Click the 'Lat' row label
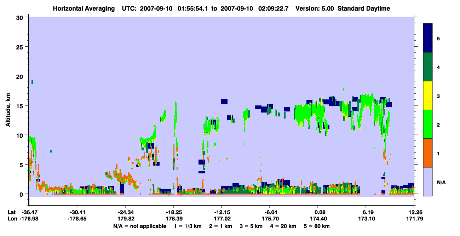 (x=11, y=212)
